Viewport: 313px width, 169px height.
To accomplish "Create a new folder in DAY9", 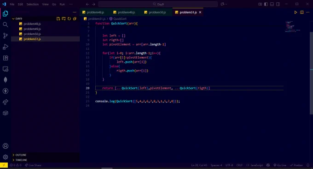I will 64,18.
